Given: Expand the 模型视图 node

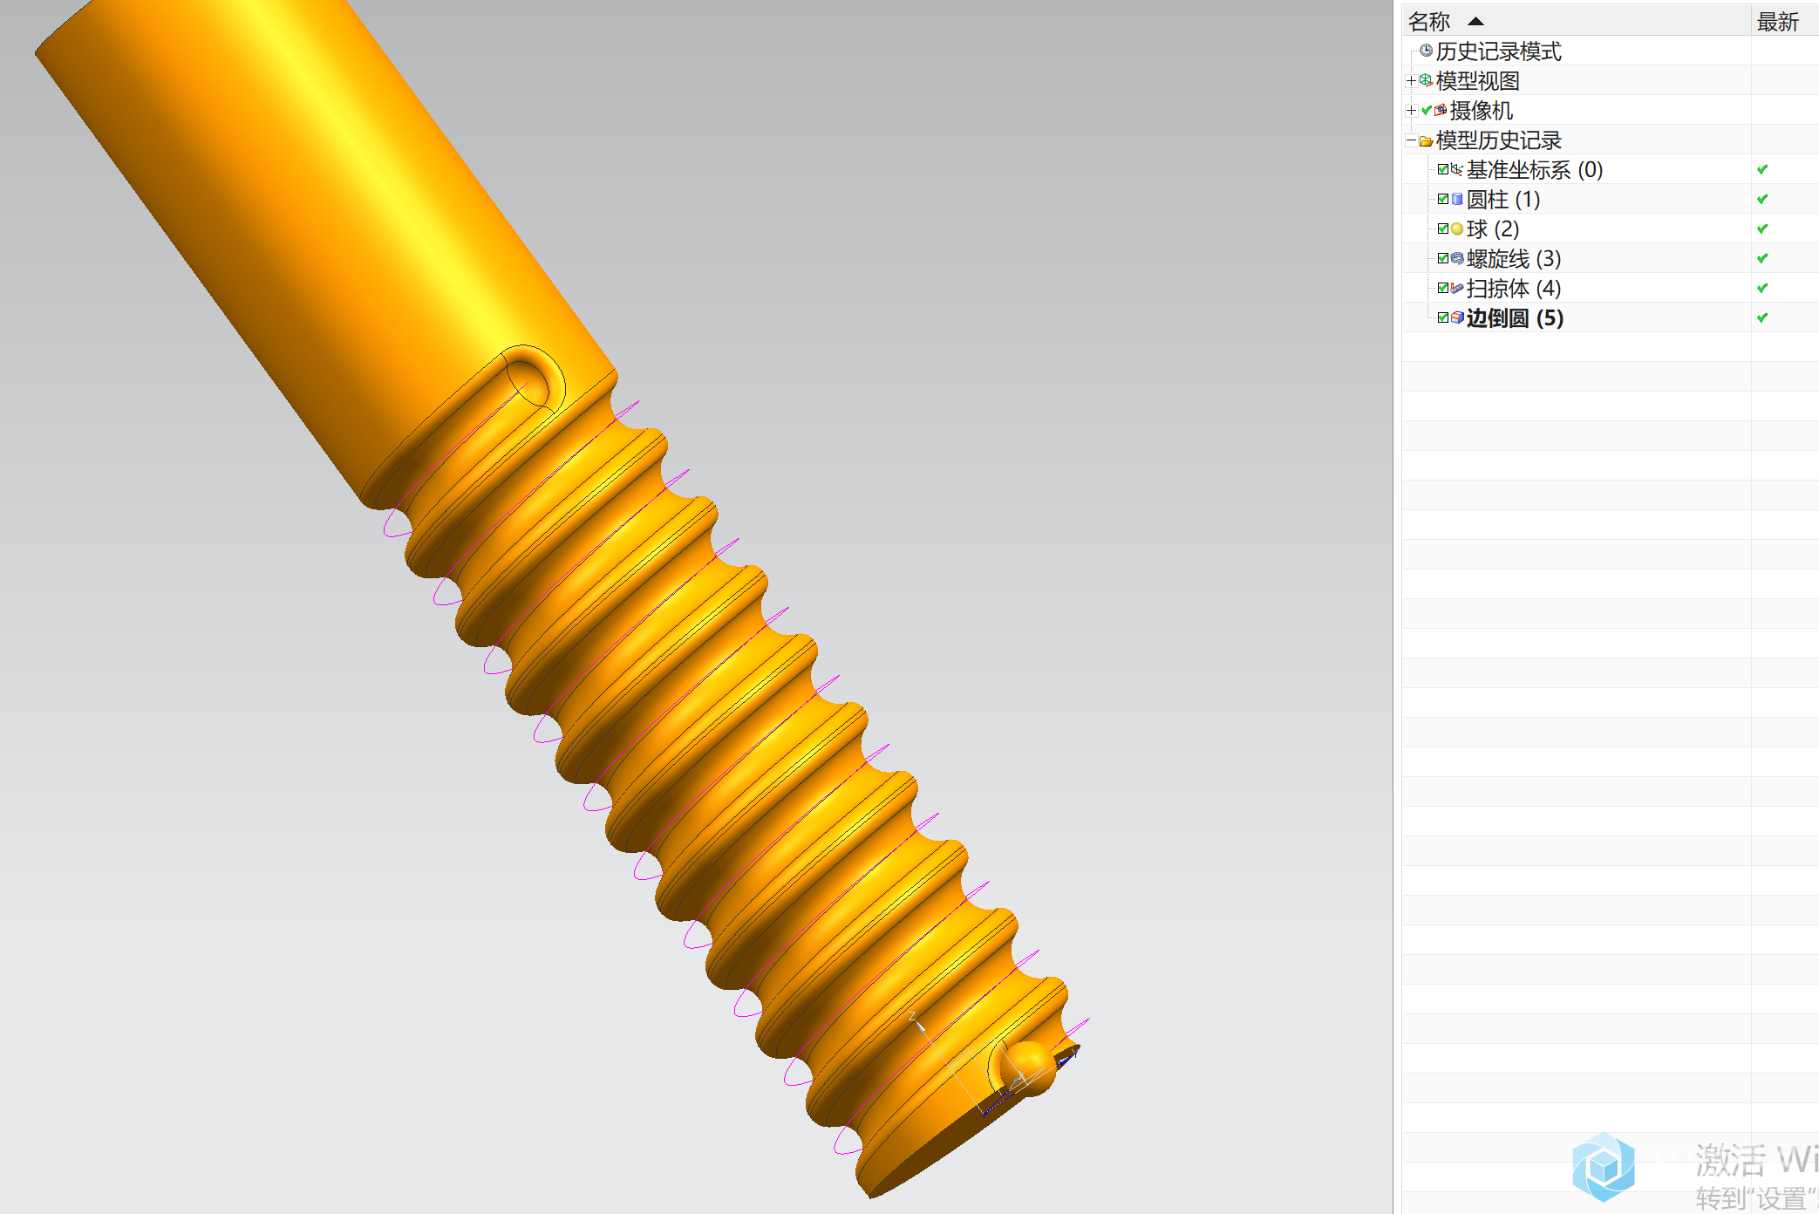Looking at the screenshot, I should [x=1411, y=80].
